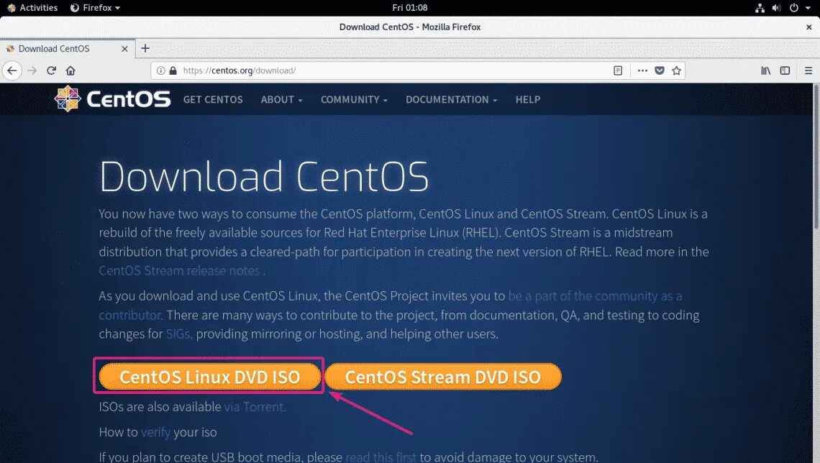Close the Firefox window
This screenshot has width=820, height=463.
(x=808, y=27)
